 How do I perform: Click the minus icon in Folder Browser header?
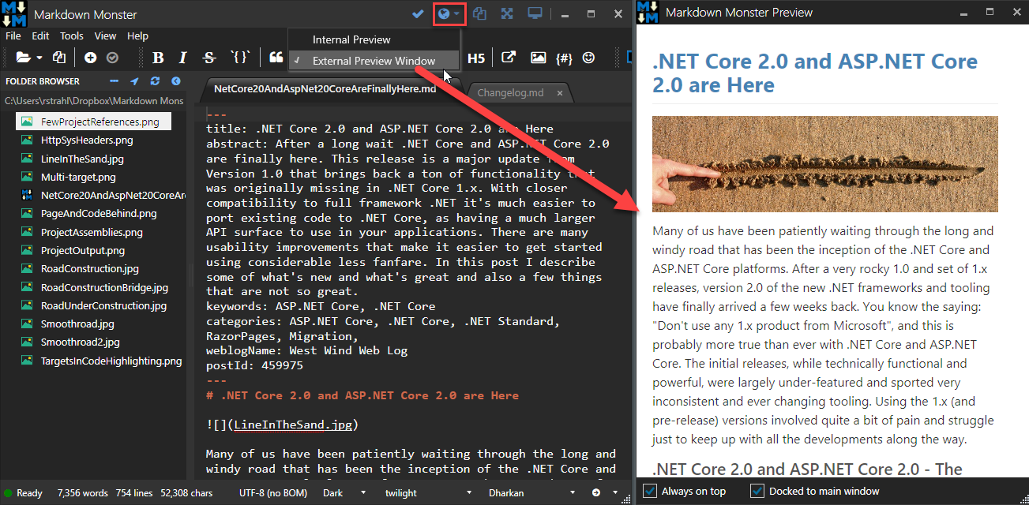click(114, 80)
